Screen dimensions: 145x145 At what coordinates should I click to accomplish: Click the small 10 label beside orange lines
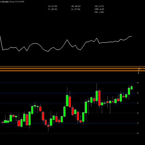point(139,69)
